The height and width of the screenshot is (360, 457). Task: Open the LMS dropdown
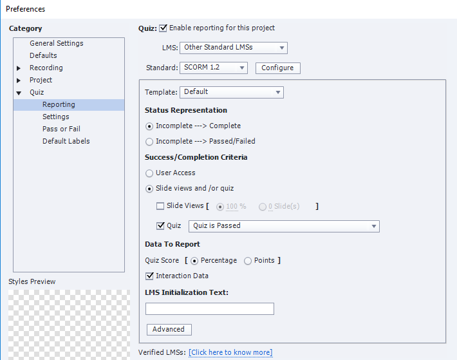(234, 48)
